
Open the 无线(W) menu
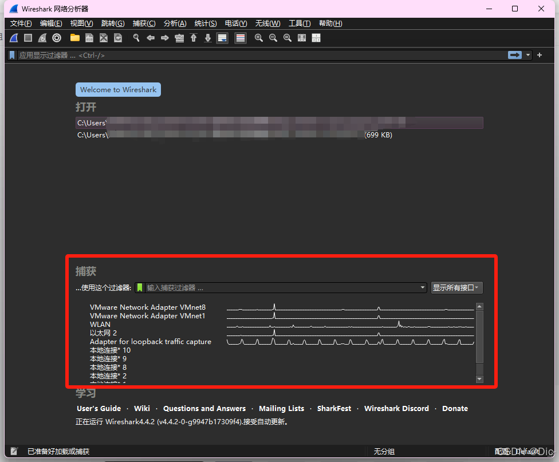click(267, 23)
